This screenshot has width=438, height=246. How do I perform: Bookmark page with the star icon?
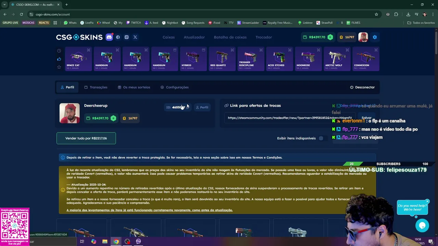[x=376, y=14]
